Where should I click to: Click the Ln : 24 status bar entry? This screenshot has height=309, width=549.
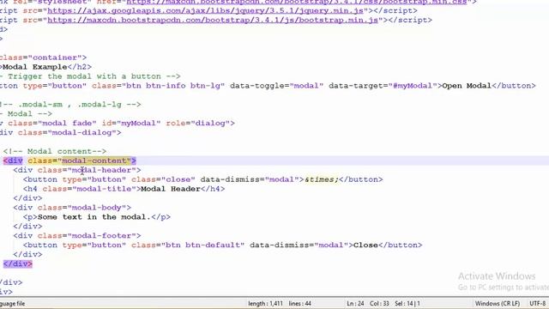[x=355, y=303]
